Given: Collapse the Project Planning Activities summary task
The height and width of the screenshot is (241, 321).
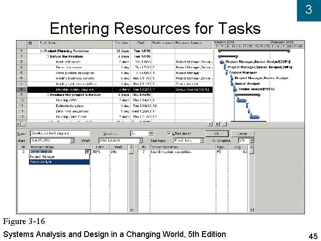Looking at the screenshot, I should pyautogui.click(x=41, y=51).
